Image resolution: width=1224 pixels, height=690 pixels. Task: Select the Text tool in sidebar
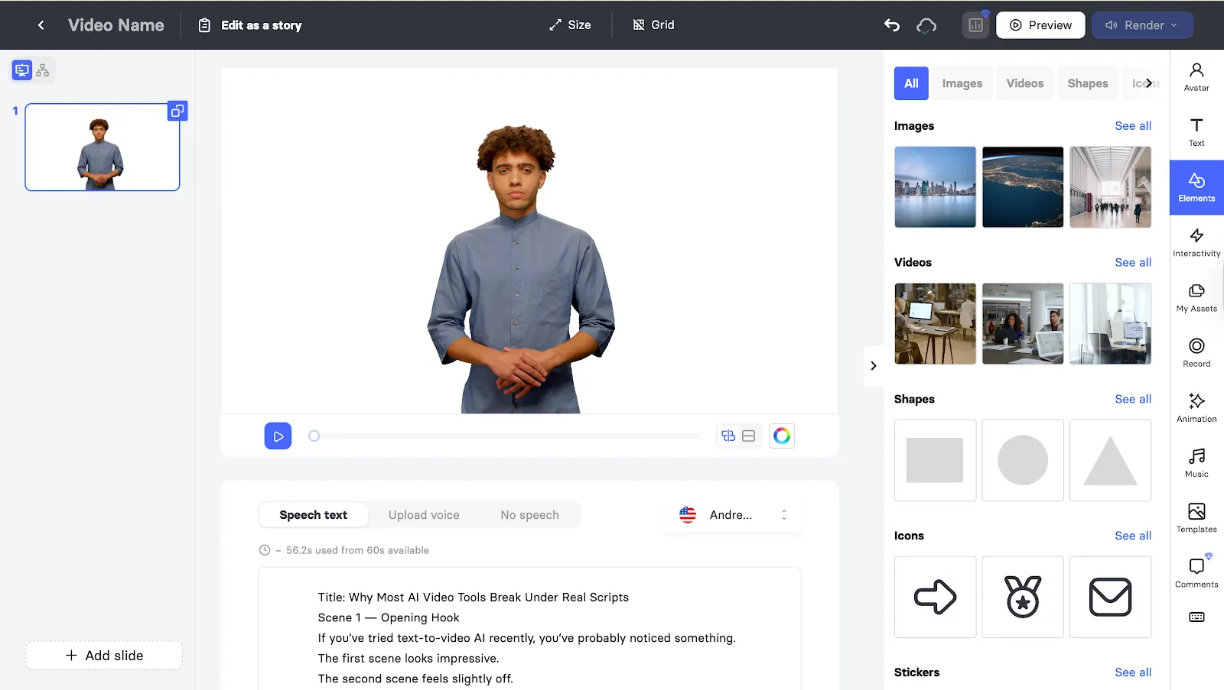(1196, 132)
